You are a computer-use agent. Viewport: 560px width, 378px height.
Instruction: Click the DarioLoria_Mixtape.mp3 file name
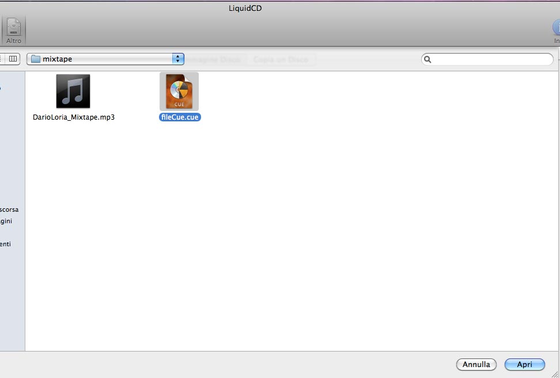click(x=74, y=117)
